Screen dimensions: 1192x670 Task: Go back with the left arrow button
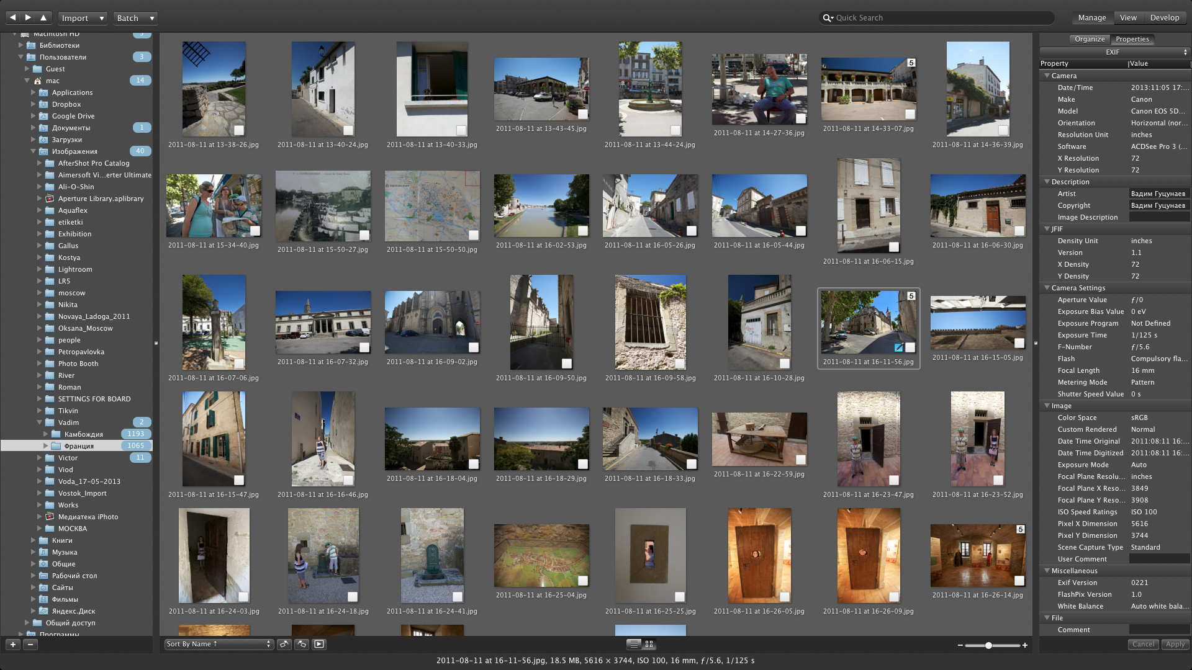pyautogui.click(x=12, y=17)
